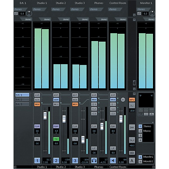
Task: Enable Studio 1 channel with the 1 button
Action: coord(37,161)
